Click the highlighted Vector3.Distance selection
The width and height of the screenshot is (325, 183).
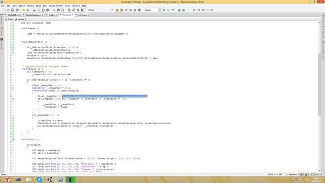105,96
